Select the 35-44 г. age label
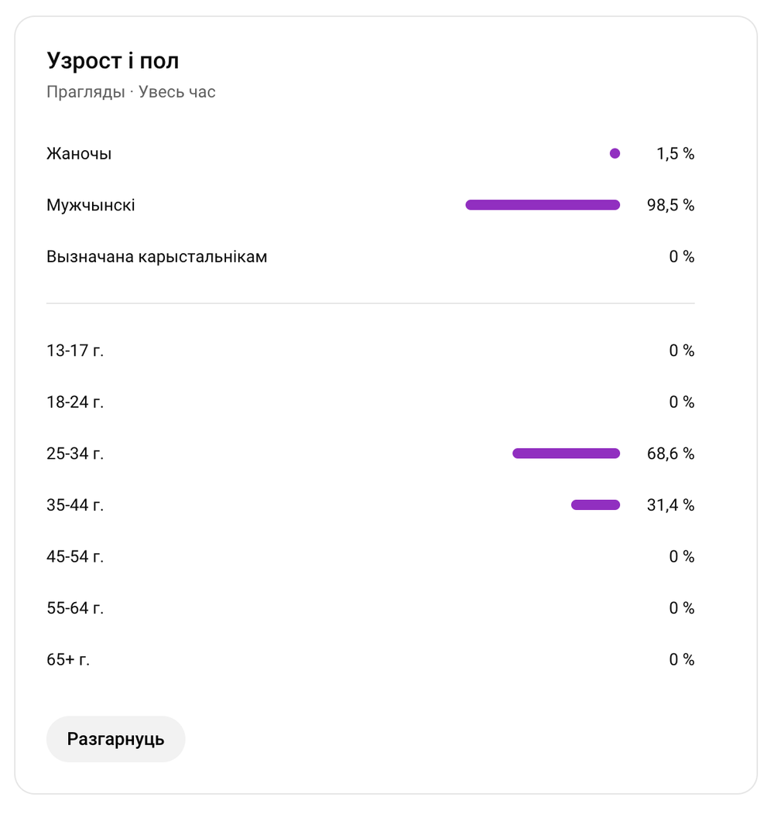 [75, 504]
